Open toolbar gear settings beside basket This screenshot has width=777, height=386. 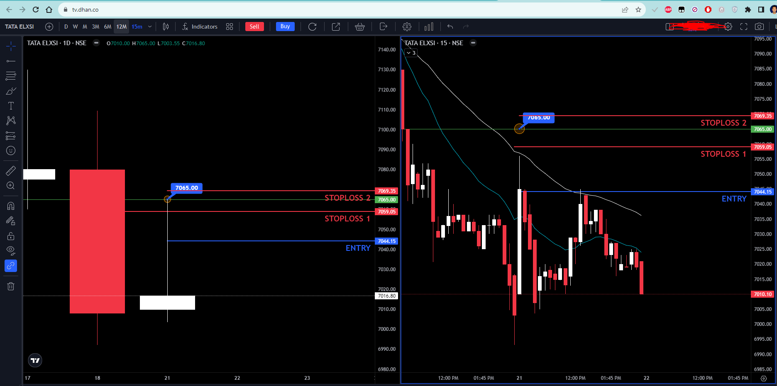point(407,27)
